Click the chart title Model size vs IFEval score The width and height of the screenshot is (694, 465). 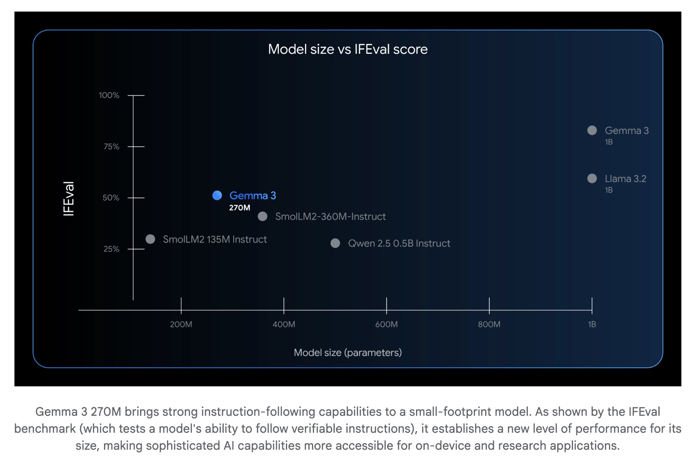(348, 49)
